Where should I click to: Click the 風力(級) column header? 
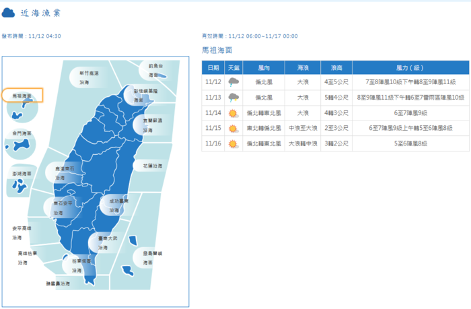[x=408, y=67]
